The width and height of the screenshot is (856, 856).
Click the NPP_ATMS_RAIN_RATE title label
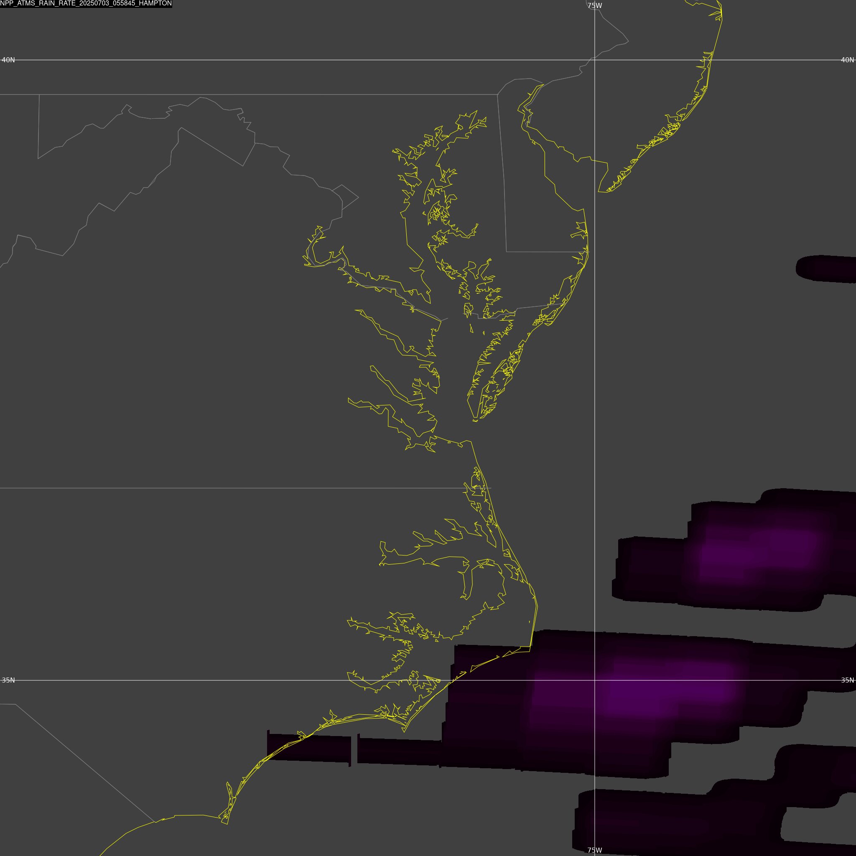tap(86, 3)
